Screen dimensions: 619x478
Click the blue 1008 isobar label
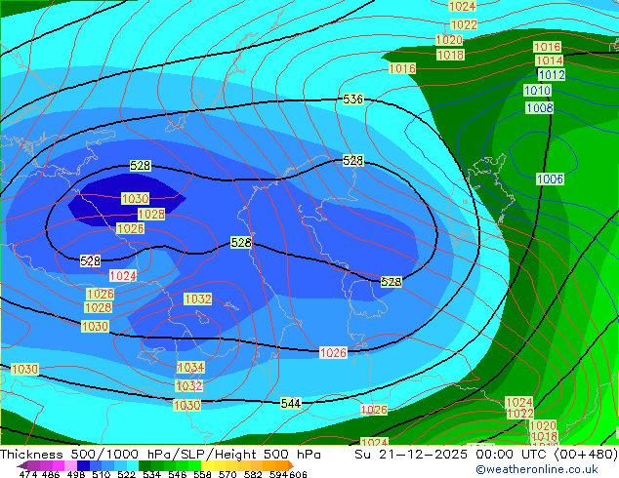coord(540,107)
